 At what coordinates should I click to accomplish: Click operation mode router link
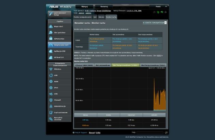[x=98, y=11]
